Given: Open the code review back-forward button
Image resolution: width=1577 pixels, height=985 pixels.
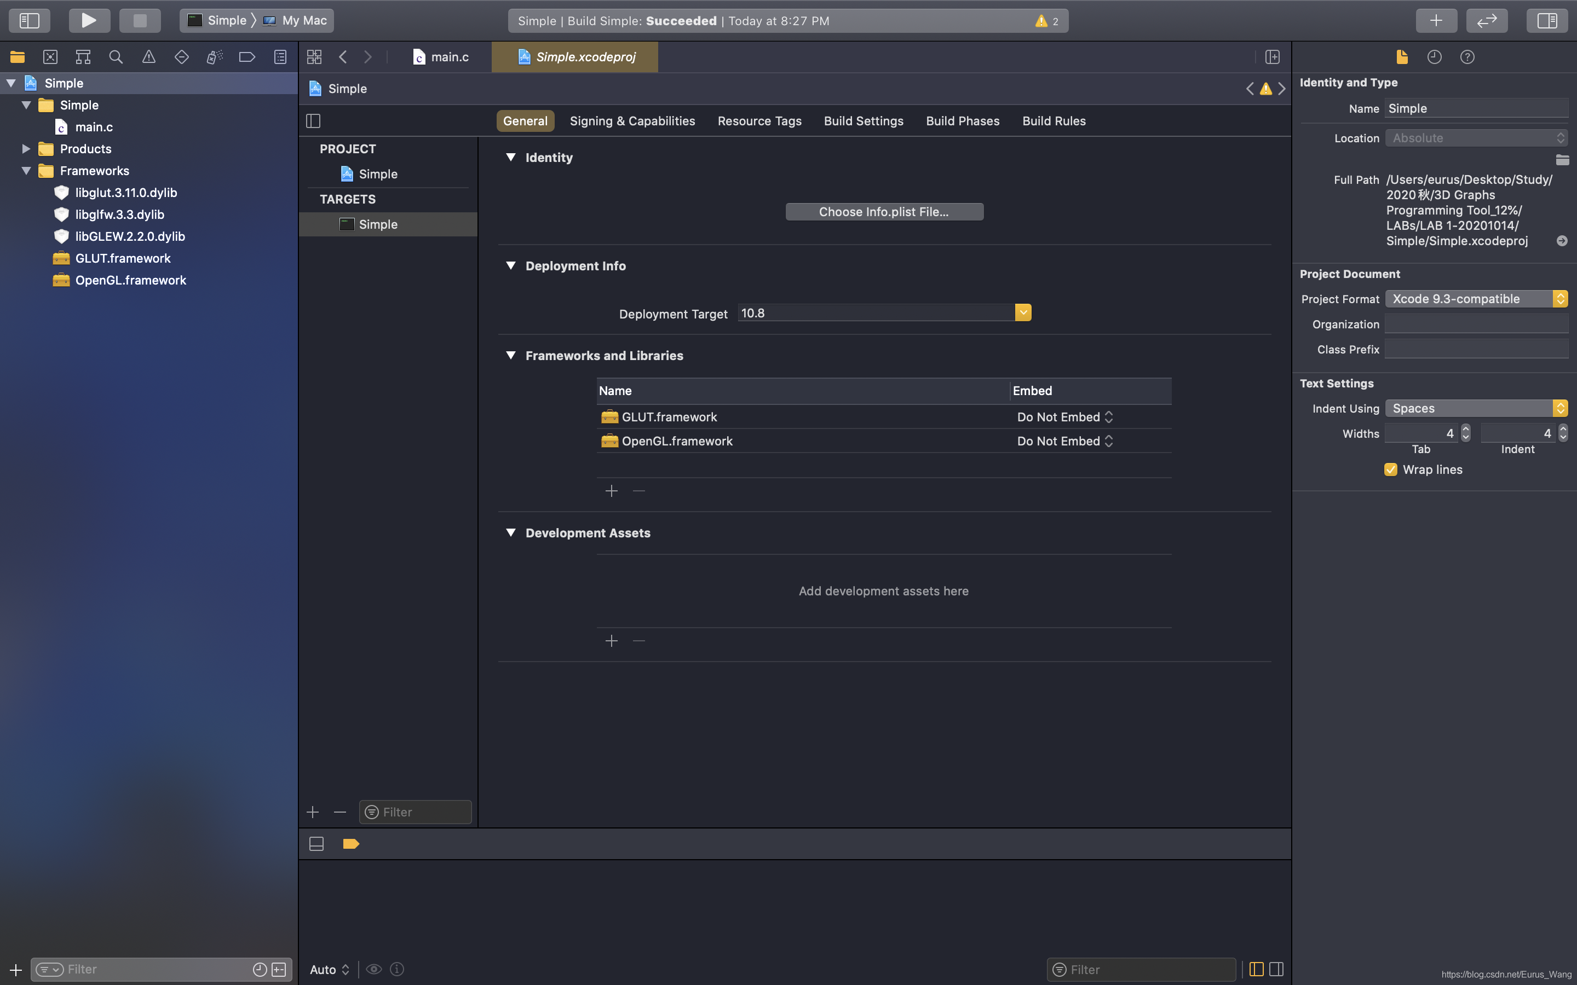Looking at the screenshot, I should [x=1487, y=20].
